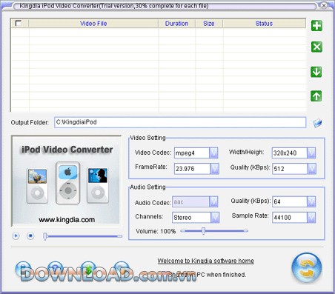Open the Video Codec dropdown showing mpeg4
This screenshot has width=335, height=294.
pos(213,153)
